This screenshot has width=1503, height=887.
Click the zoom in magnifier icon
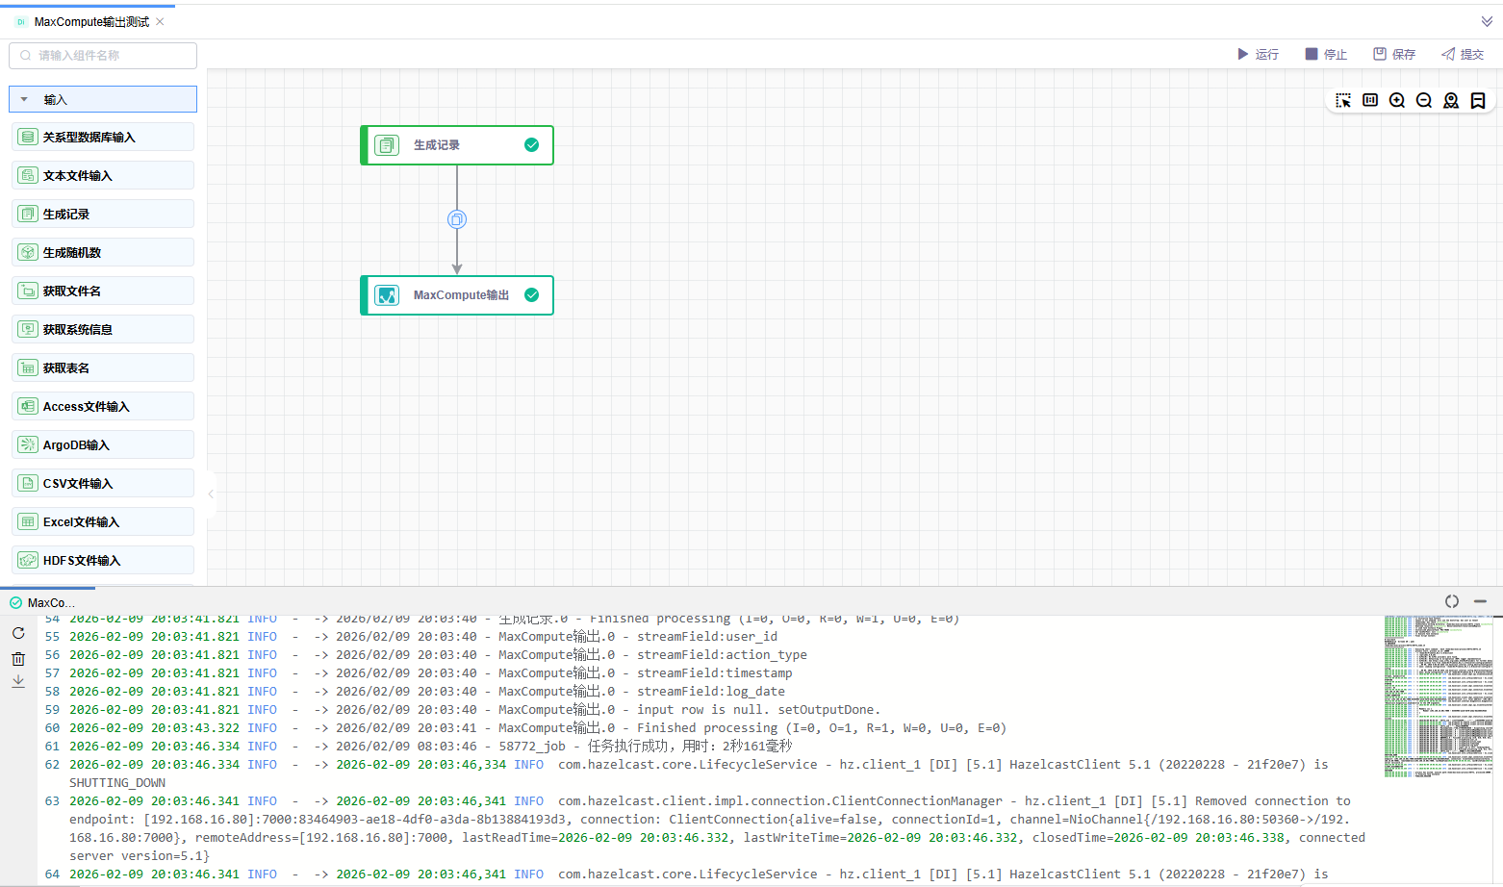[x=1397, y=101]
